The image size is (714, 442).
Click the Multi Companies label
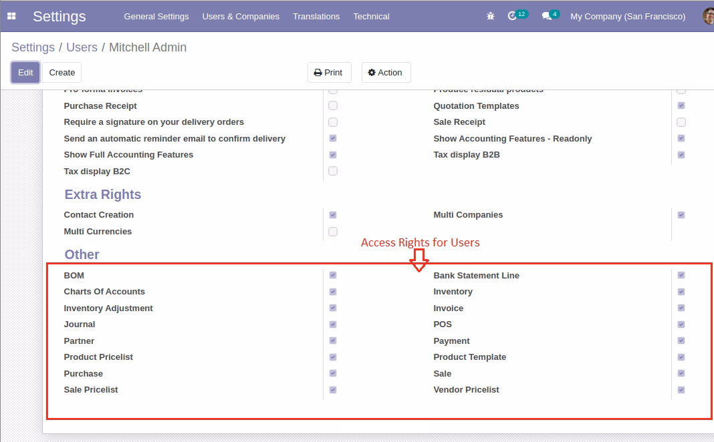click(468, 214)
